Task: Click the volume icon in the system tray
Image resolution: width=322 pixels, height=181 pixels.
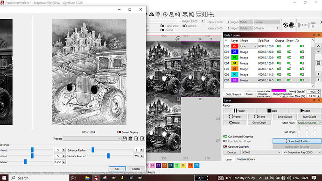Action: (x=289, y=178)
